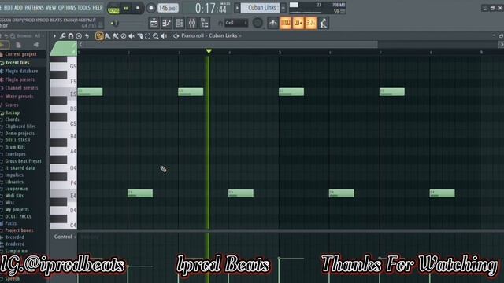Select the Delete tool in piano roll
The height and width of the screenshot is (283, 504).
(124, 36)
